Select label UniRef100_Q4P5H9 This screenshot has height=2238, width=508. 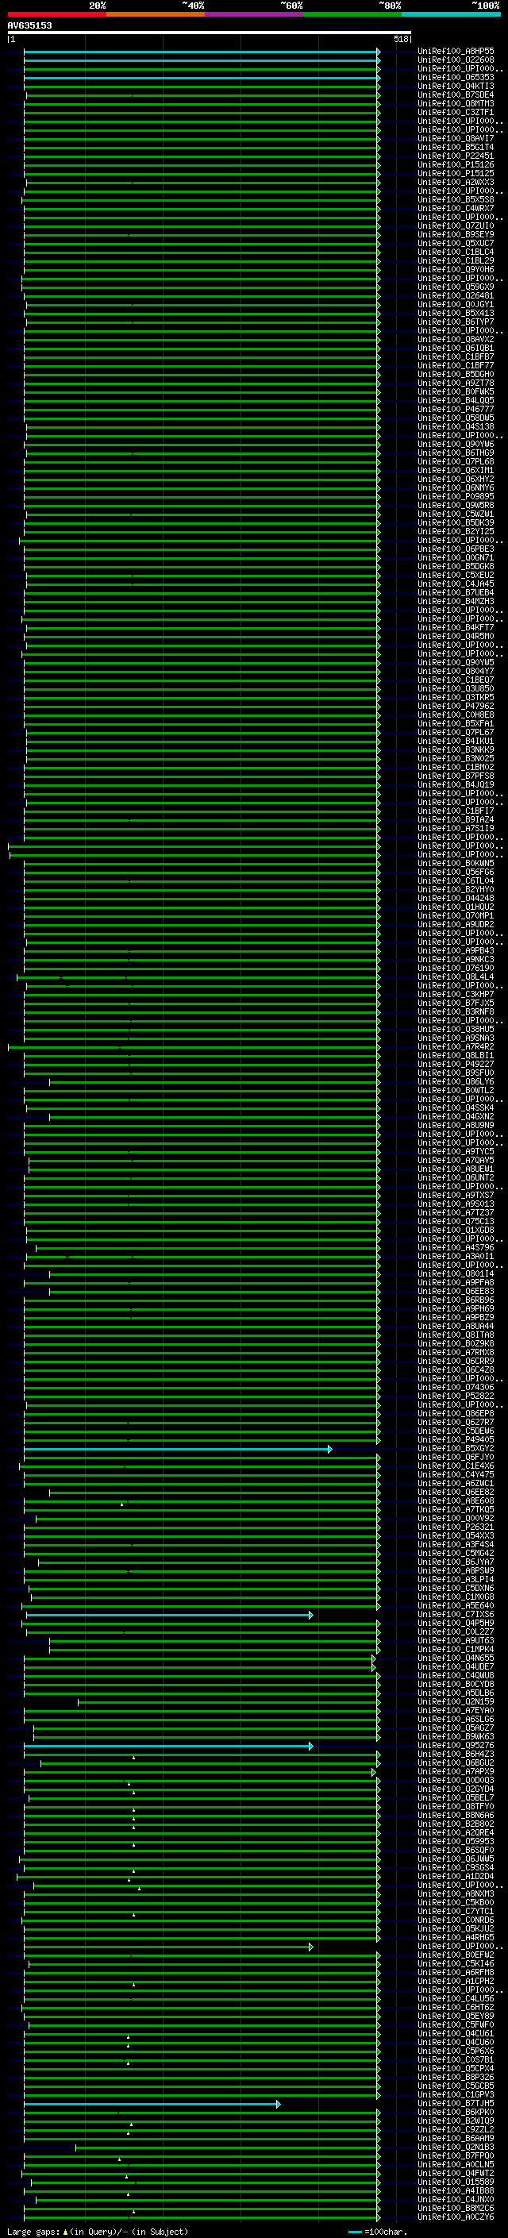tap(456, 1623)
